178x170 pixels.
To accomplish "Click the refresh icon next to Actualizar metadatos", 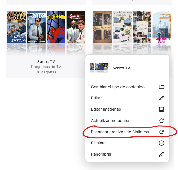I will (162, 121).
